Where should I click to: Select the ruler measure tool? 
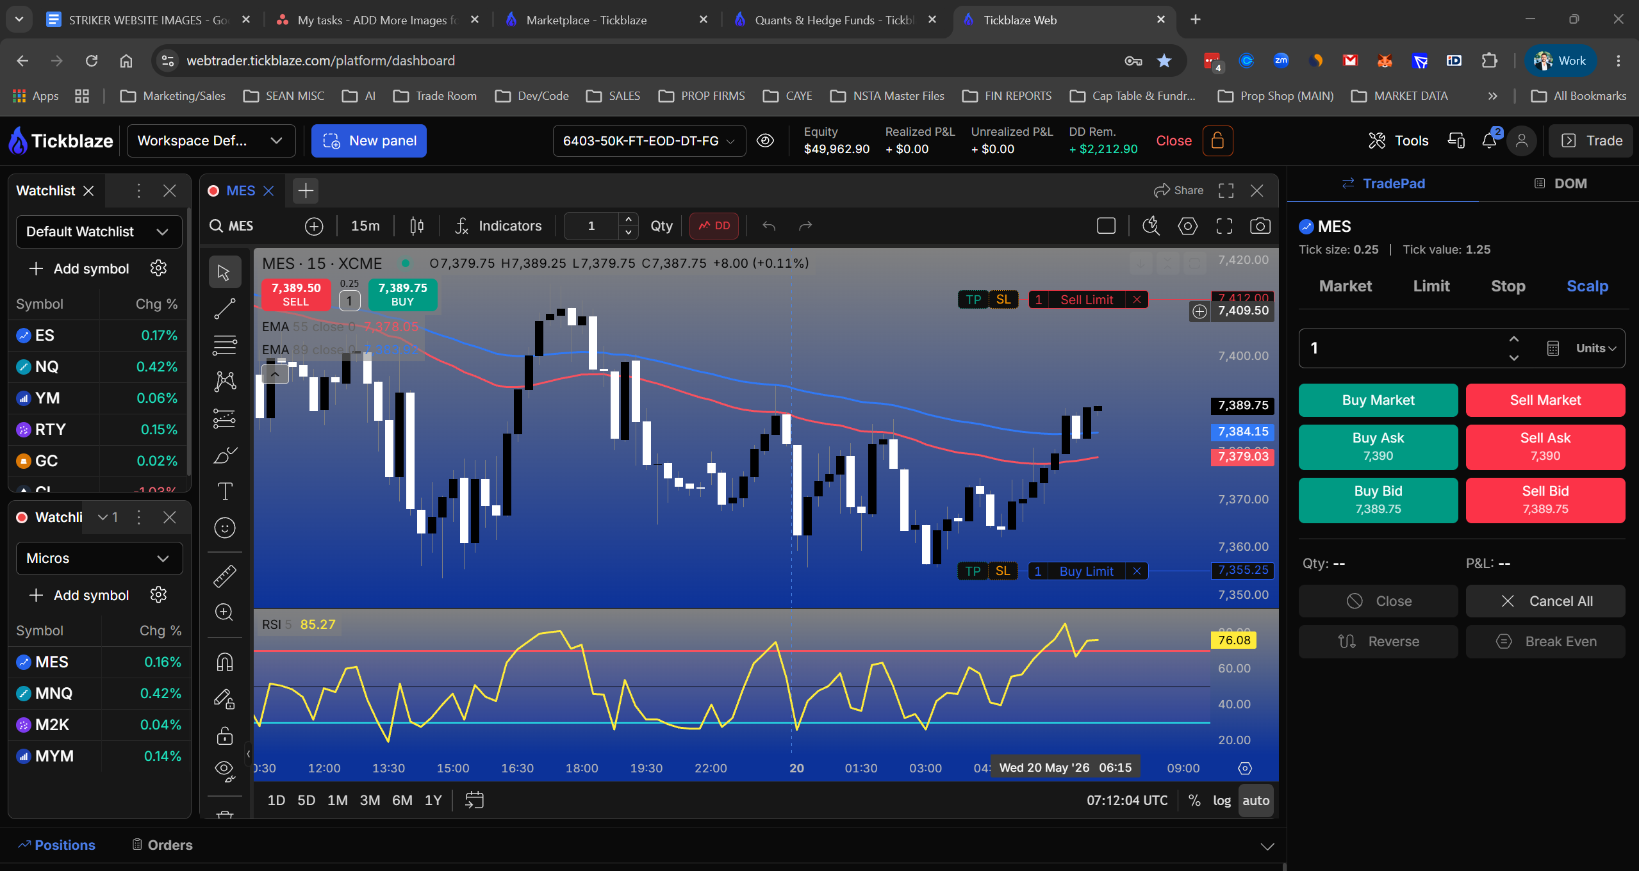coord(224,576)
